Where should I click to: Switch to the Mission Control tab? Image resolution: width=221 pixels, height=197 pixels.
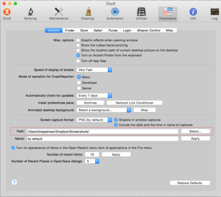click(x=149, y=30)
